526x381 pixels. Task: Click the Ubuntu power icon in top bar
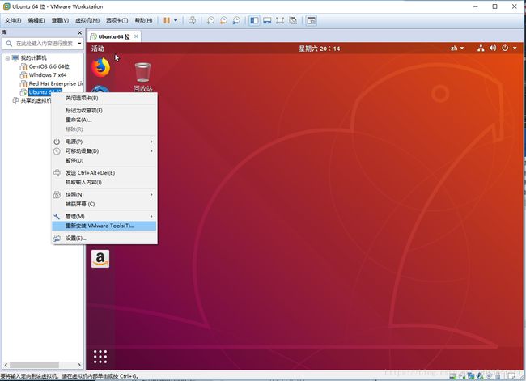pyautogui.click(x=505, y=49)
